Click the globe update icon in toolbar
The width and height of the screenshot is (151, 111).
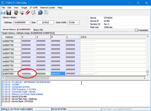(x=40, y=12)
